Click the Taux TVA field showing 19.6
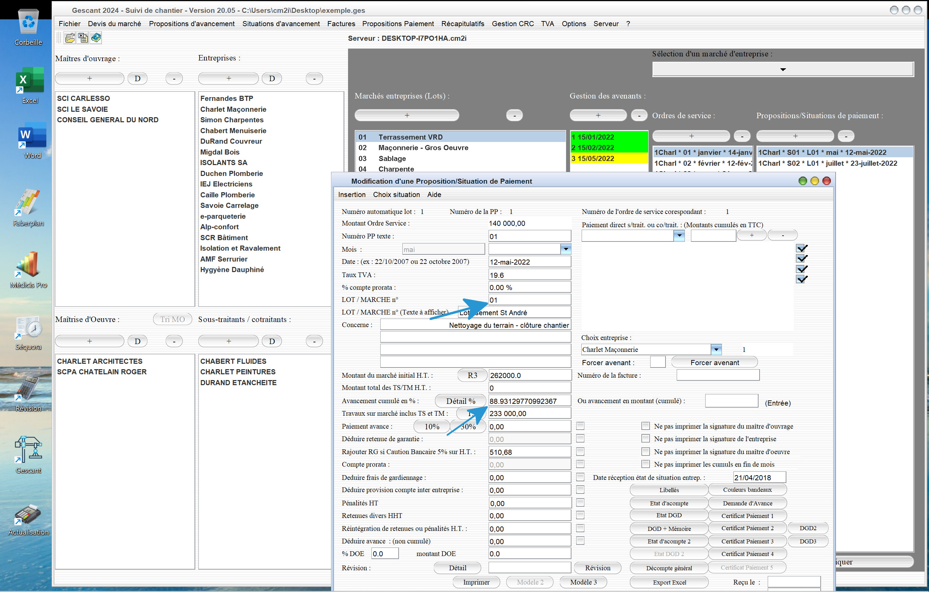Image resolution: width=929 pixels, height=592 pixels. [x=529, y=275]
